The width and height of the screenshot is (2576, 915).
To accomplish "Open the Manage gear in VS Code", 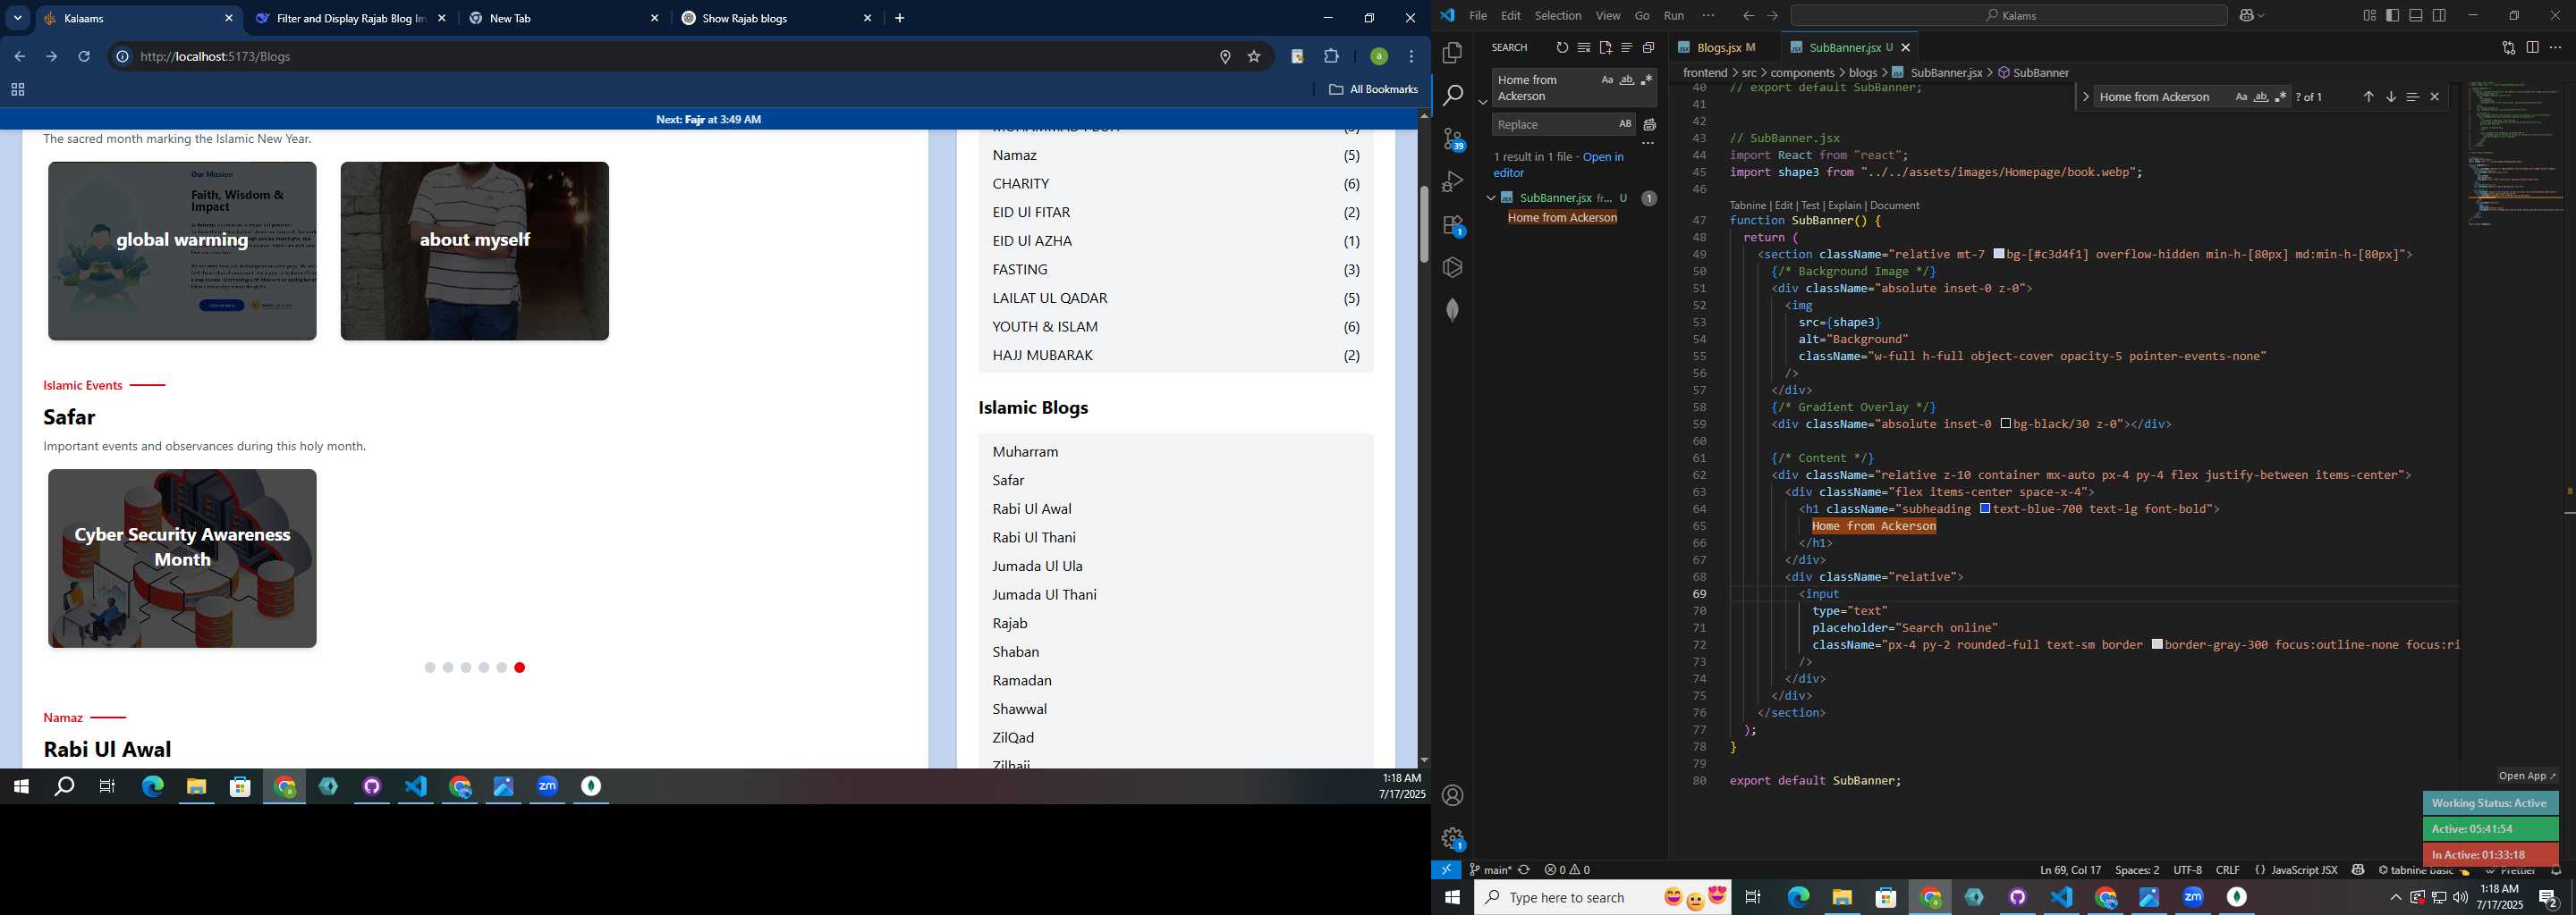I will pos(1453,838).
